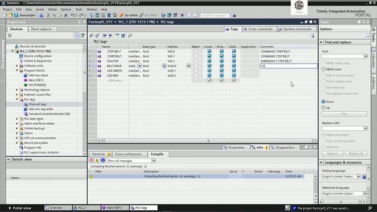Open the Replace with dropdown arrow
Image resolution: width=377 pixels, height=212 pixels.
pos(366,128)
